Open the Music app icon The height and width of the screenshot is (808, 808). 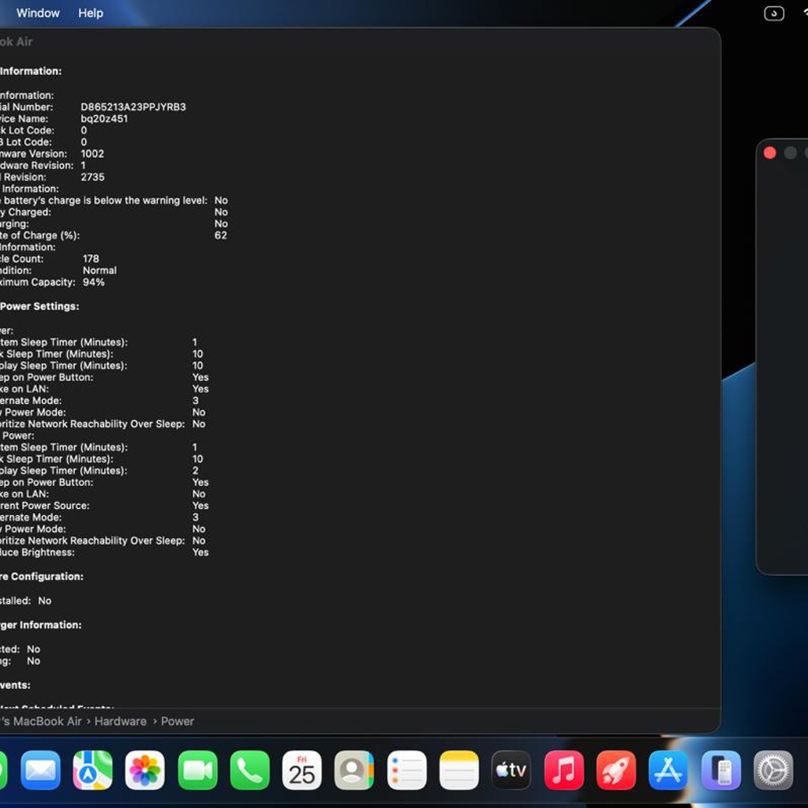coord(563,770)
